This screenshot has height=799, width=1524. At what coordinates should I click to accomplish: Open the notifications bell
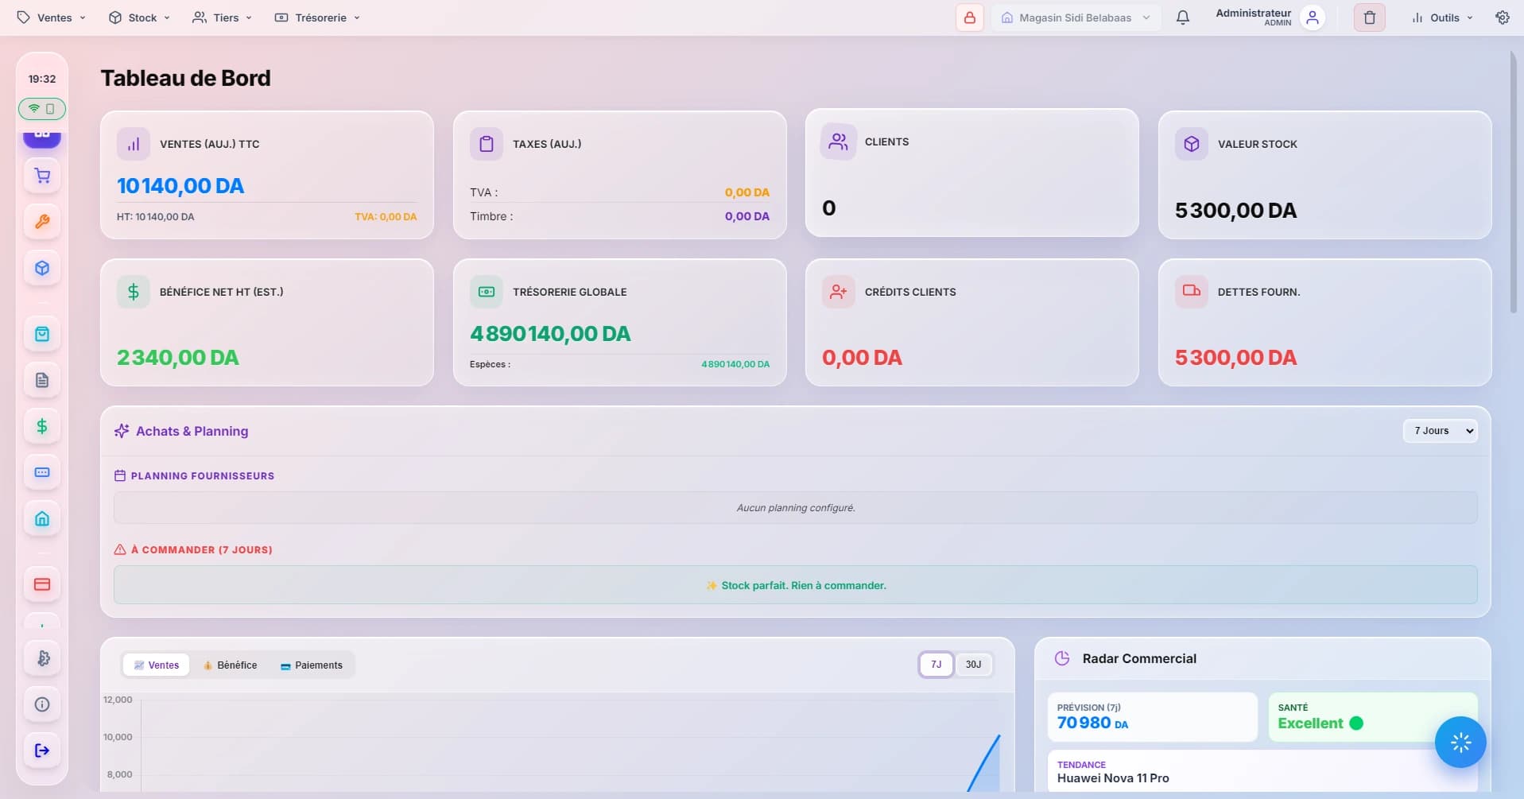click(x=1183, y=17)
